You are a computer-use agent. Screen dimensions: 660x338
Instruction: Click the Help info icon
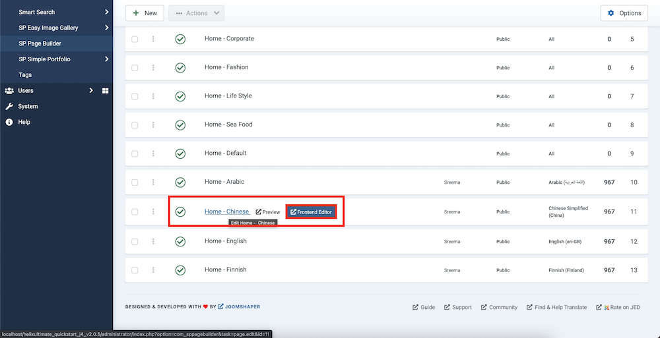pos(9,122)
